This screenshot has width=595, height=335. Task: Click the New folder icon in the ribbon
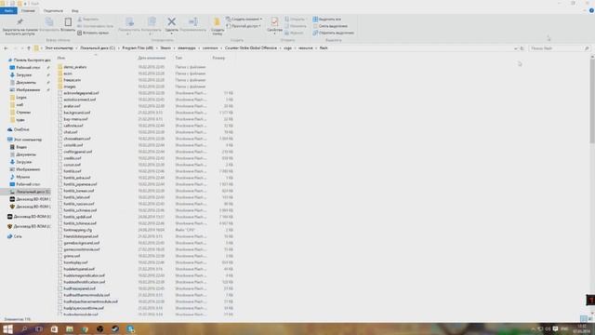217,22
